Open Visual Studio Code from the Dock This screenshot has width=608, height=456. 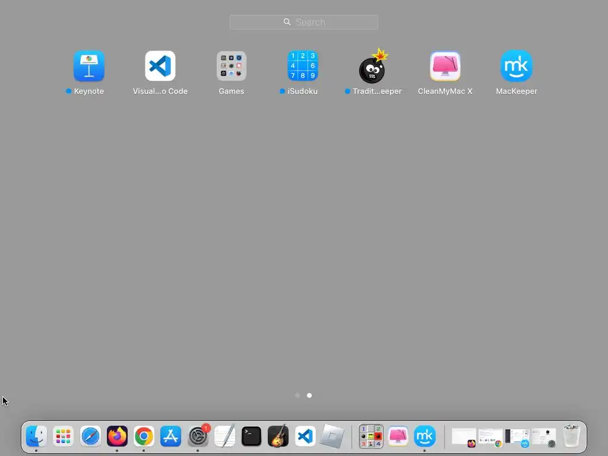pos(305,436)
